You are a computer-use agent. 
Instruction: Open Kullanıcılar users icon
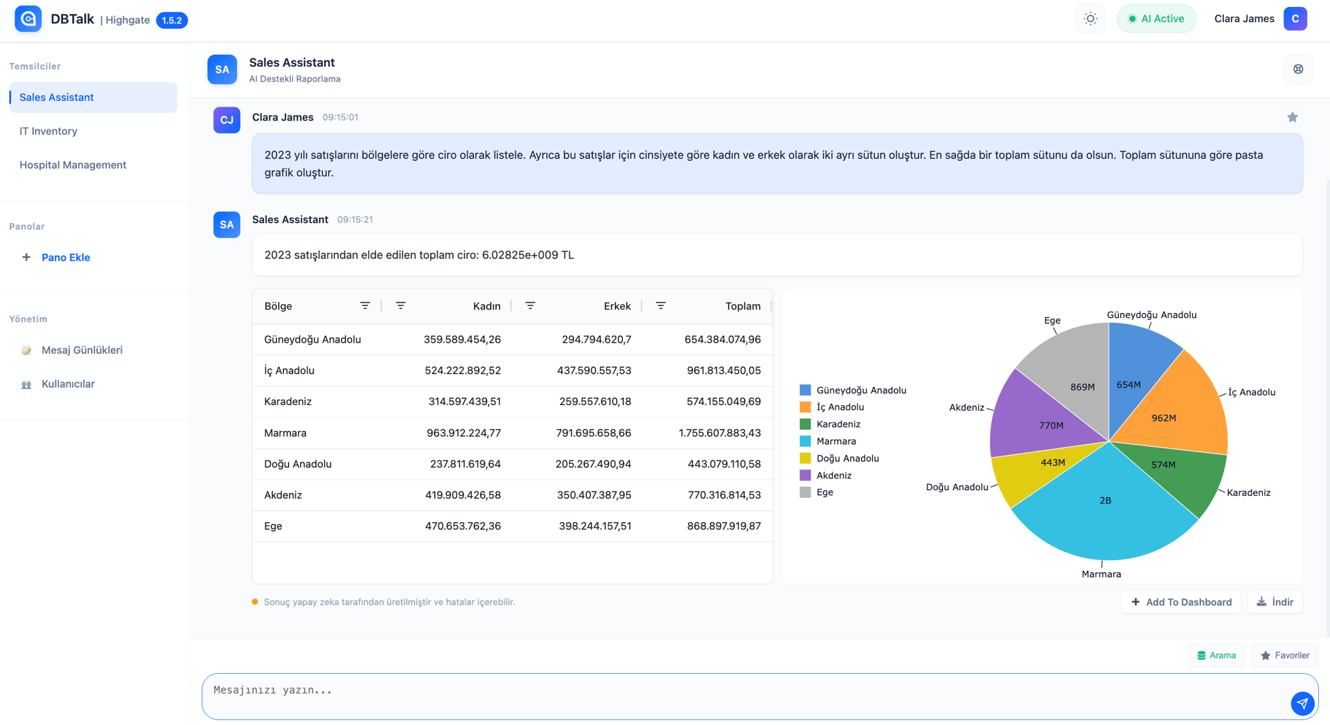[x=26, y=384]
